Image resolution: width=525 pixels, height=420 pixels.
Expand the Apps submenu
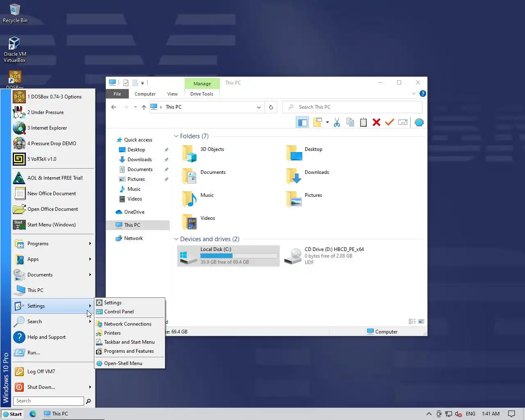[53, 259]
